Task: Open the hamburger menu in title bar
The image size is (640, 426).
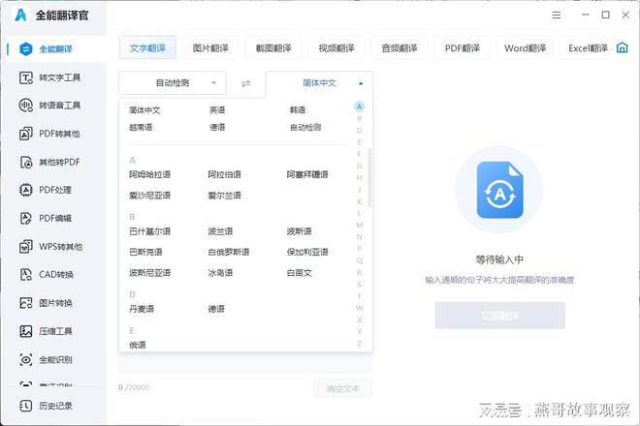Action: pyautogui.click(x=556, y=15)
